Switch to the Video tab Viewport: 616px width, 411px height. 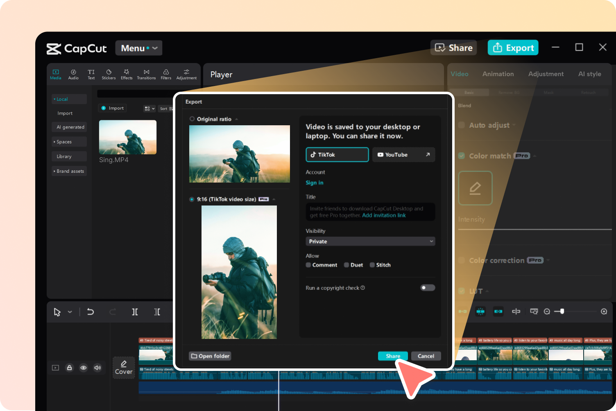pos(460,74)
